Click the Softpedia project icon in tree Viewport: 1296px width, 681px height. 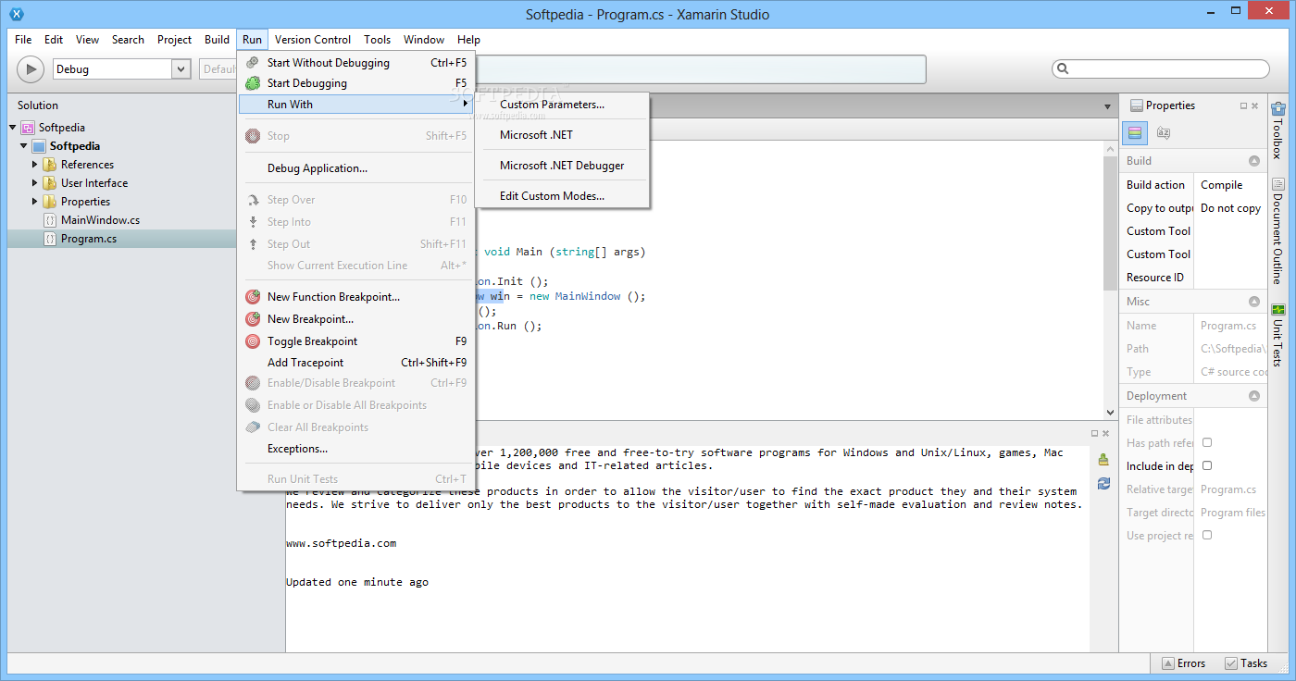(x=39, y=146)
